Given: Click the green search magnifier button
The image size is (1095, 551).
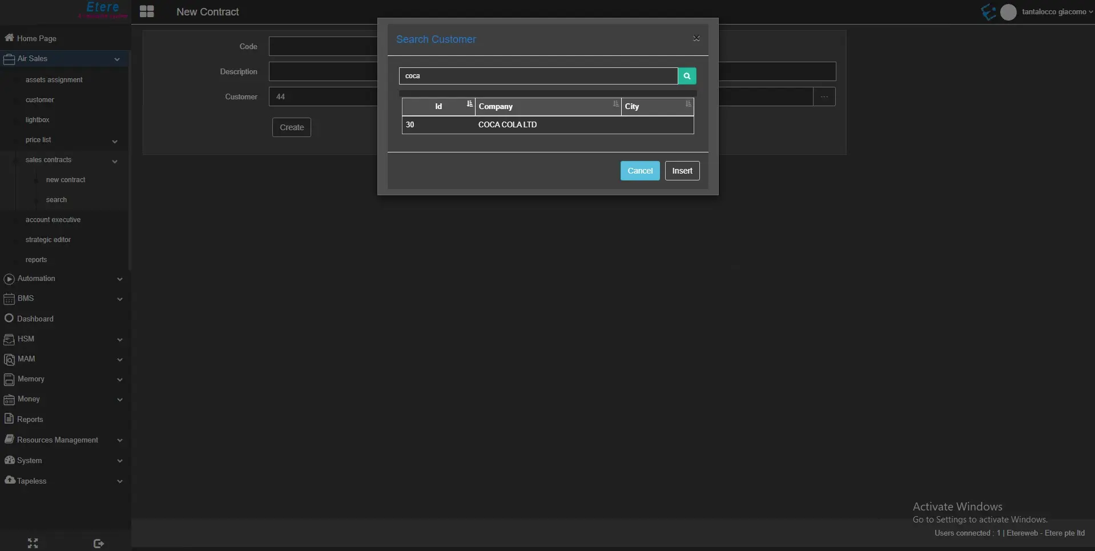Looking at the screenshot, I should (687, 76).
